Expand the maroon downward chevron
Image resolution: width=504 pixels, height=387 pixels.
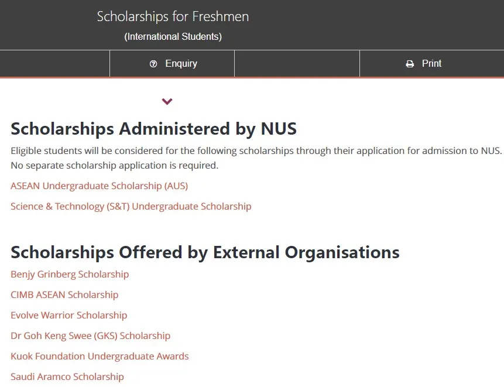[167, 101]
